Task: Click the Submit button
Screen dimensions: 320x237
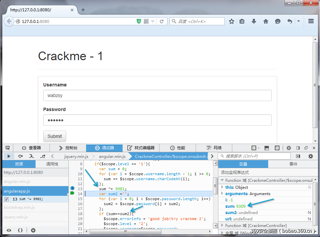Action: 54,136
